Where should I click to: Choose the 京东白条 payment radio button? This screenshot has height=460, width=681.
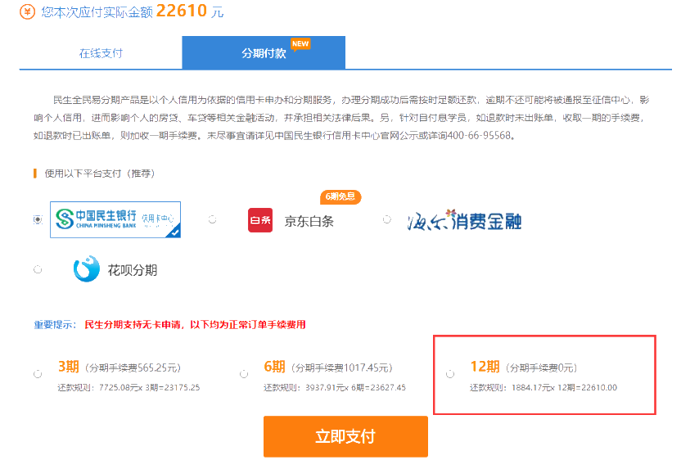(x=213, y=219)
